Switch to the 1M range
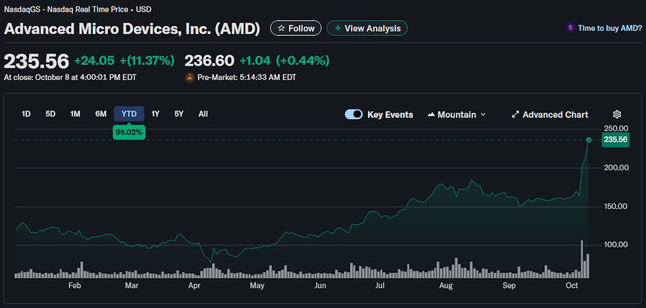Screen dimensions: 646x308 coord(75,114)
